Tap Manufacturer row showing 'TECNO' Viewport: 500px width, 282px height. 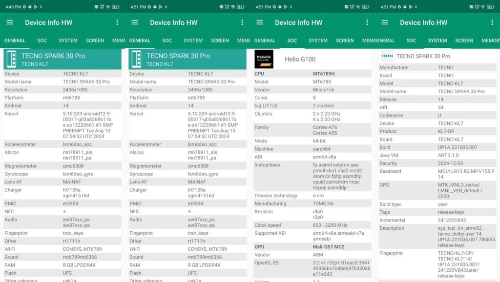point(437,67)
